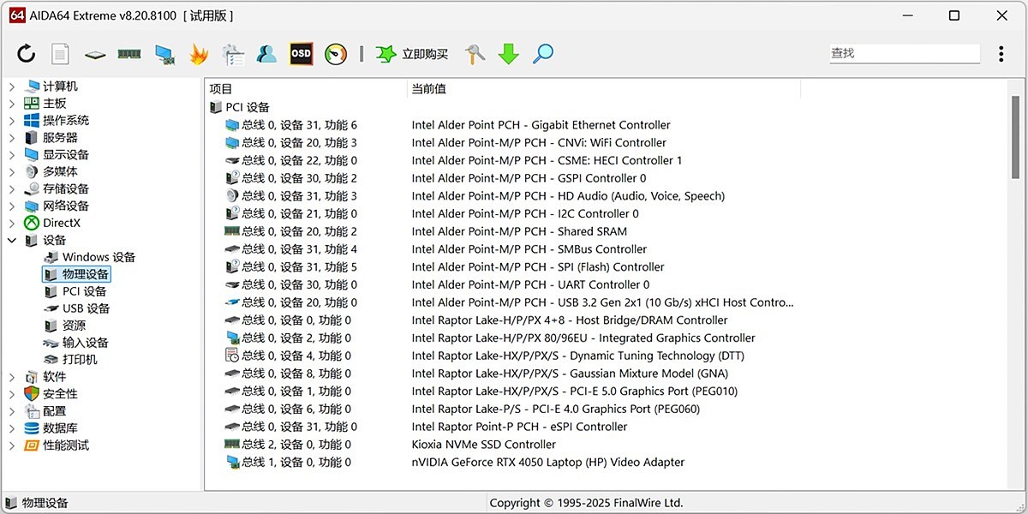Image resolution: width=1028 pixels, height=514 pixels.
Task: Expand the 主板 tree node
Action: [x=11, y=103]
